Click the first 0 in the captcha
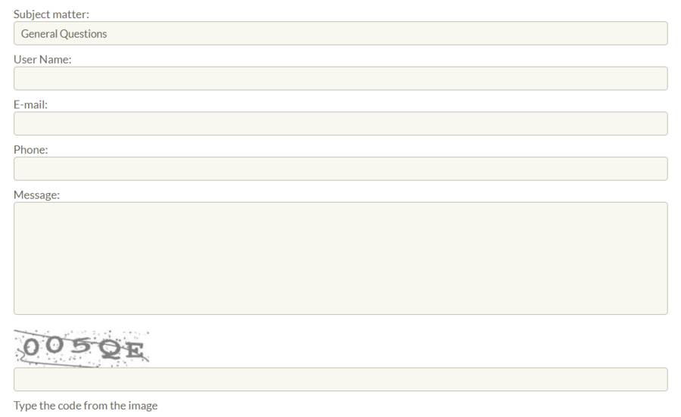 pyautogui.click(x=31, y=347)
